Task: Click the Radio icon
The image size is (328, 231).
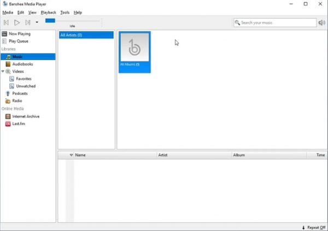Action: tap(8, 101)
